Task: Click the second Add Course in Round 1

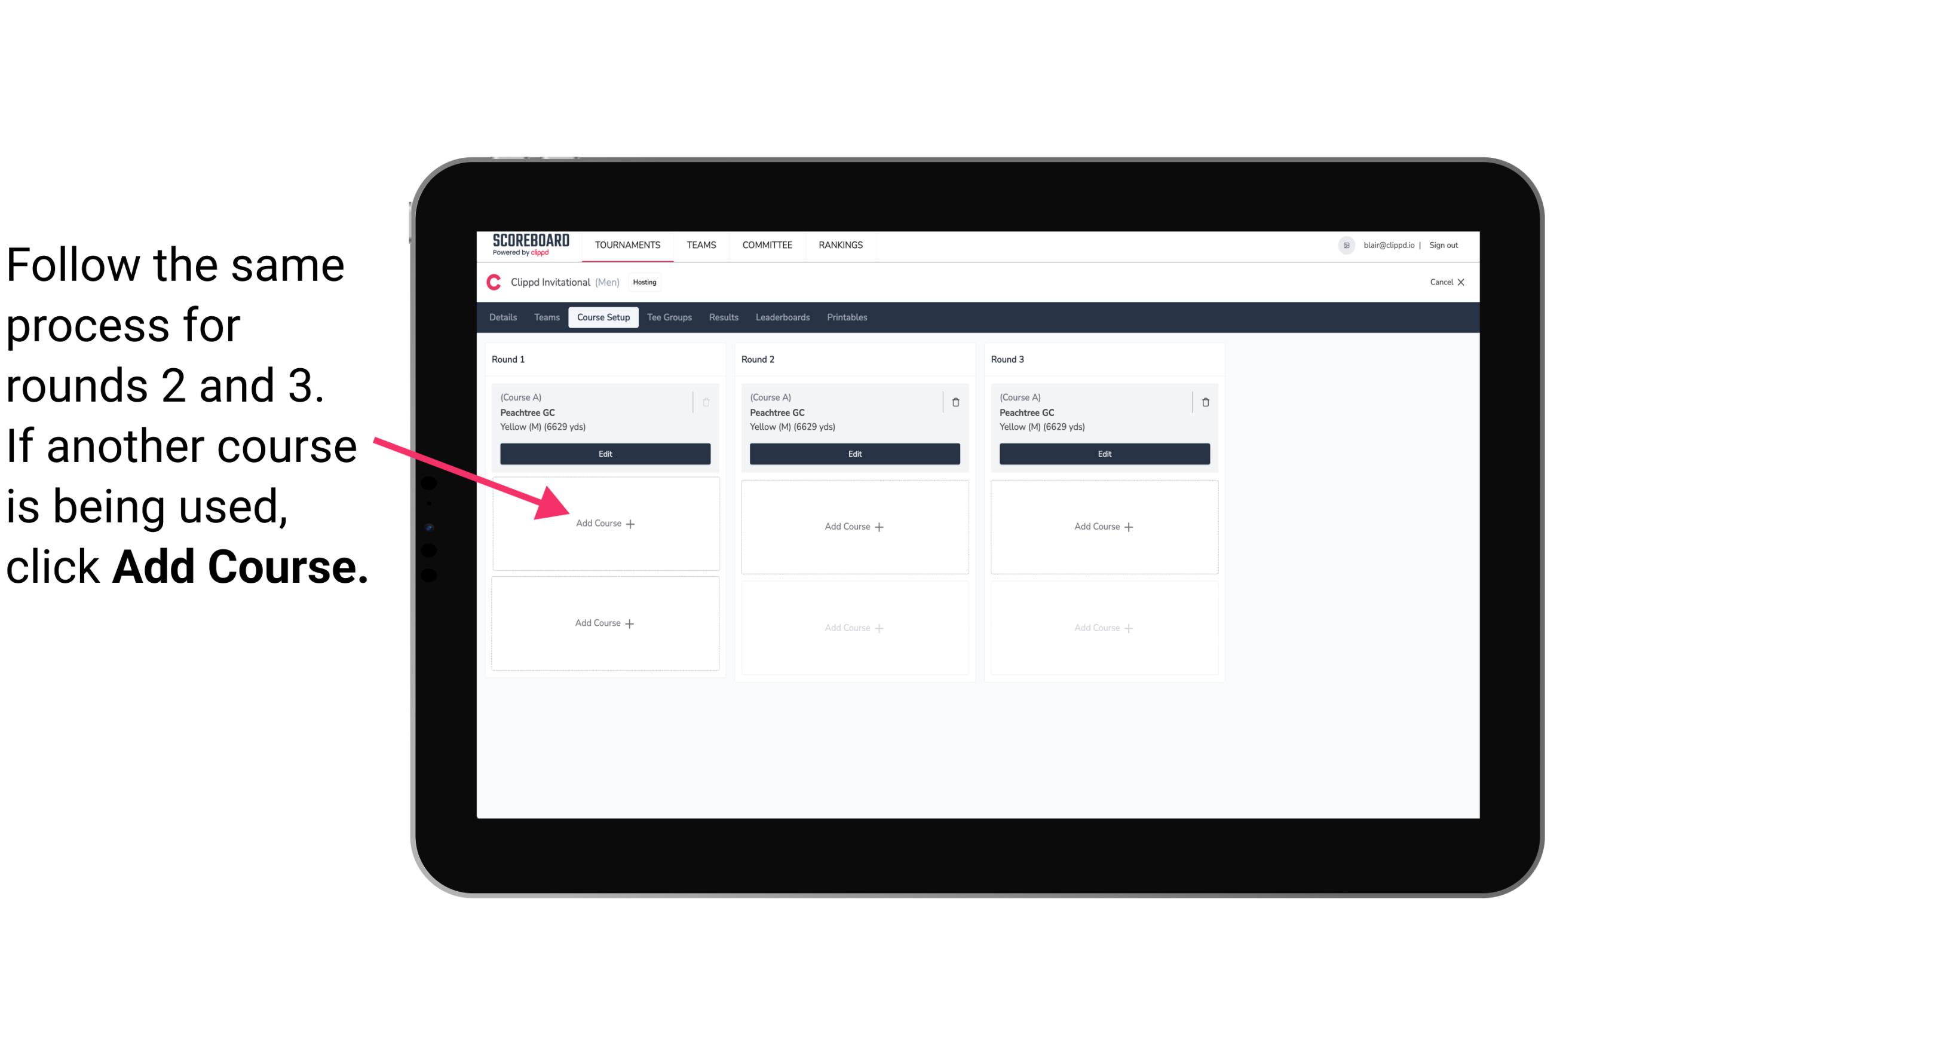Action: pyautogui.click(x=604, y=623)
